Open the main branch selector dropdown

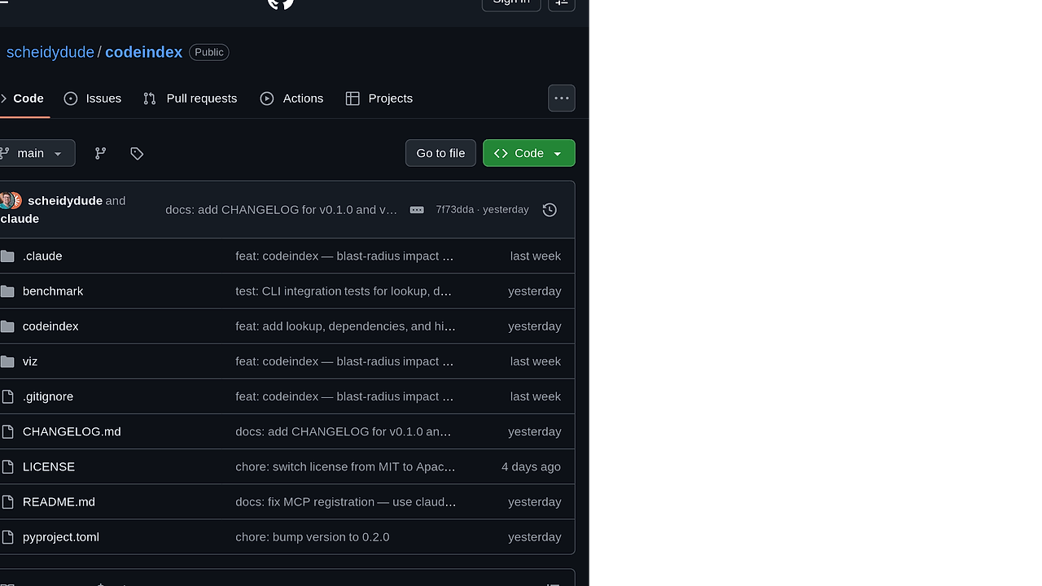coord(36,153)
